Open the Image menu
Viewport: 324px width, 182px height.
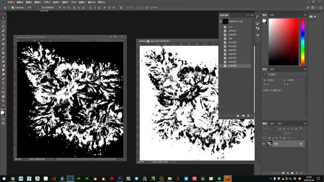tap(29, 2)
